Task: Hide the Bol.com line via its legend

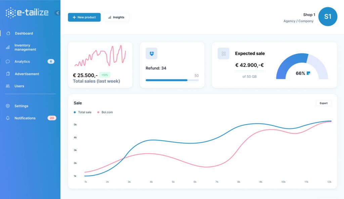Action: coord(105,112)
